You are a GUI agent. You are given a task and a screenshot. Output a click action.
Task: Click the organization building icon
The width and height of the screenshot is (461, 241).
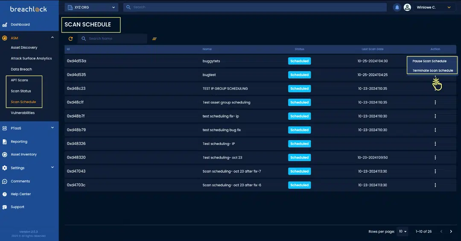pyautogui.click(x=70, y=7)
